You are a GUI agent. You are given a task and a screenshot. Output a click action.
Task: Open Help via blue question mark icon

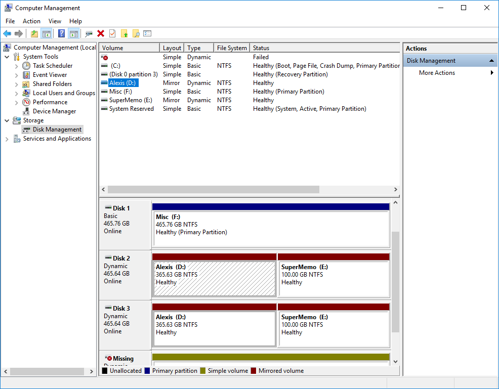point(61,33)
